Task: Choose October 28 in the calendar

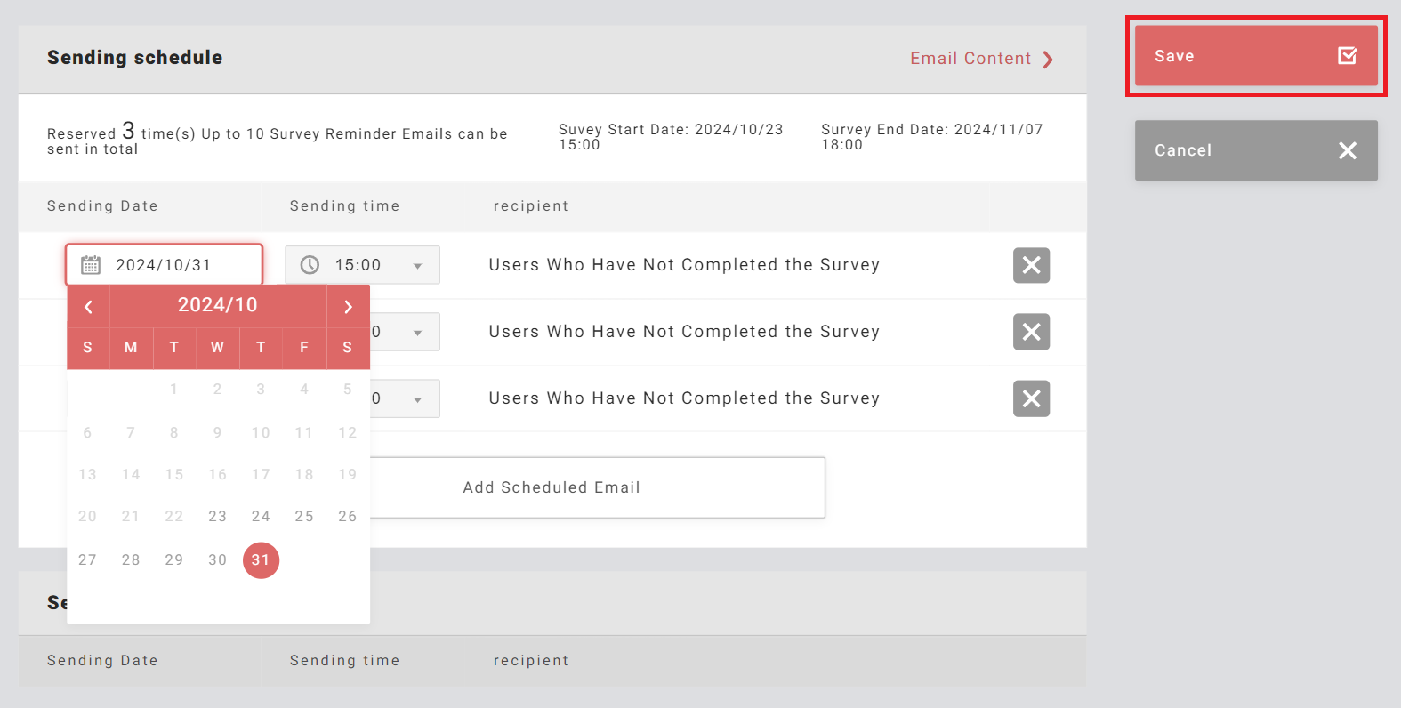Action: pos(131,560)
